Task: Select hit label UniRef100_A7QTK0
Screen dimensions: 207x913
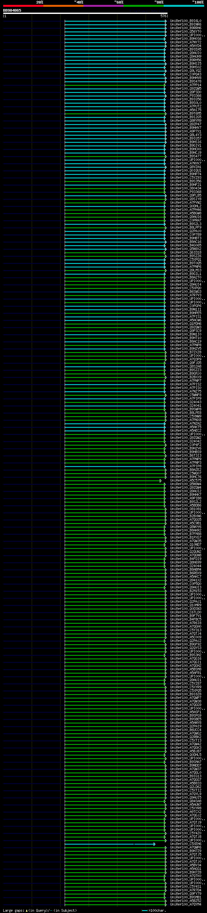Action: [x=185, y=876]
